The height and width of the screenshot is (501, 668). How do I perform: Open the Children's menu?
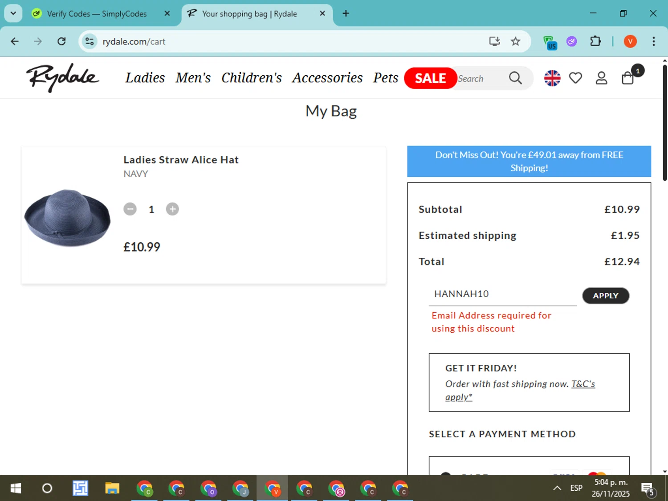[x=252, y=78]
